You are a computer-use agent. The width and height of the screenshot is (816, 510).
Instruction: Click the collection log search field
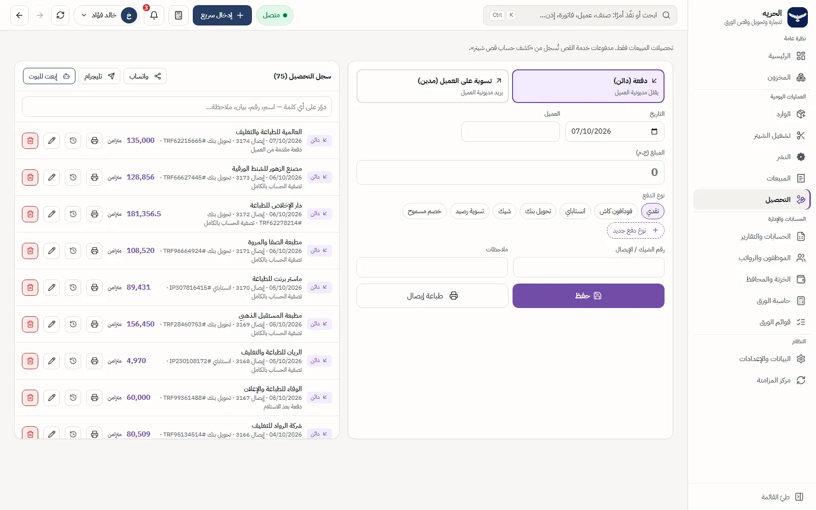coord(177,107)
